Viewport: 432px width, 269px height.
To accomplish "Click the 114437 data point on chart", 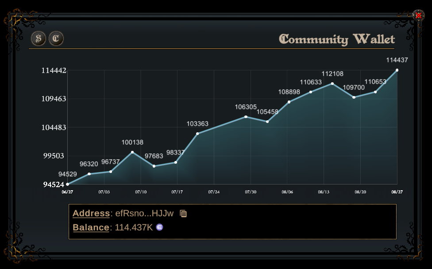I will [397, 70].
